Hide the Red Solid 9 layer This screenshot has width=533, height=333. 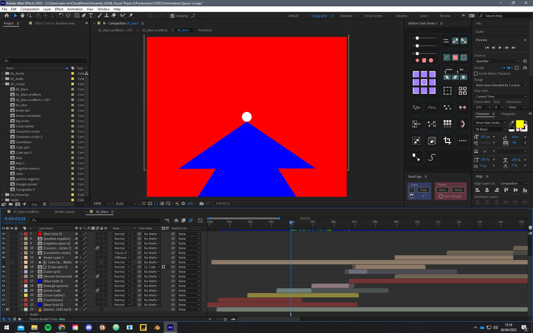(x=3, y=234)
